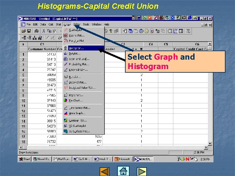
Task: Open the Calc menu
Action: (51, 24)
